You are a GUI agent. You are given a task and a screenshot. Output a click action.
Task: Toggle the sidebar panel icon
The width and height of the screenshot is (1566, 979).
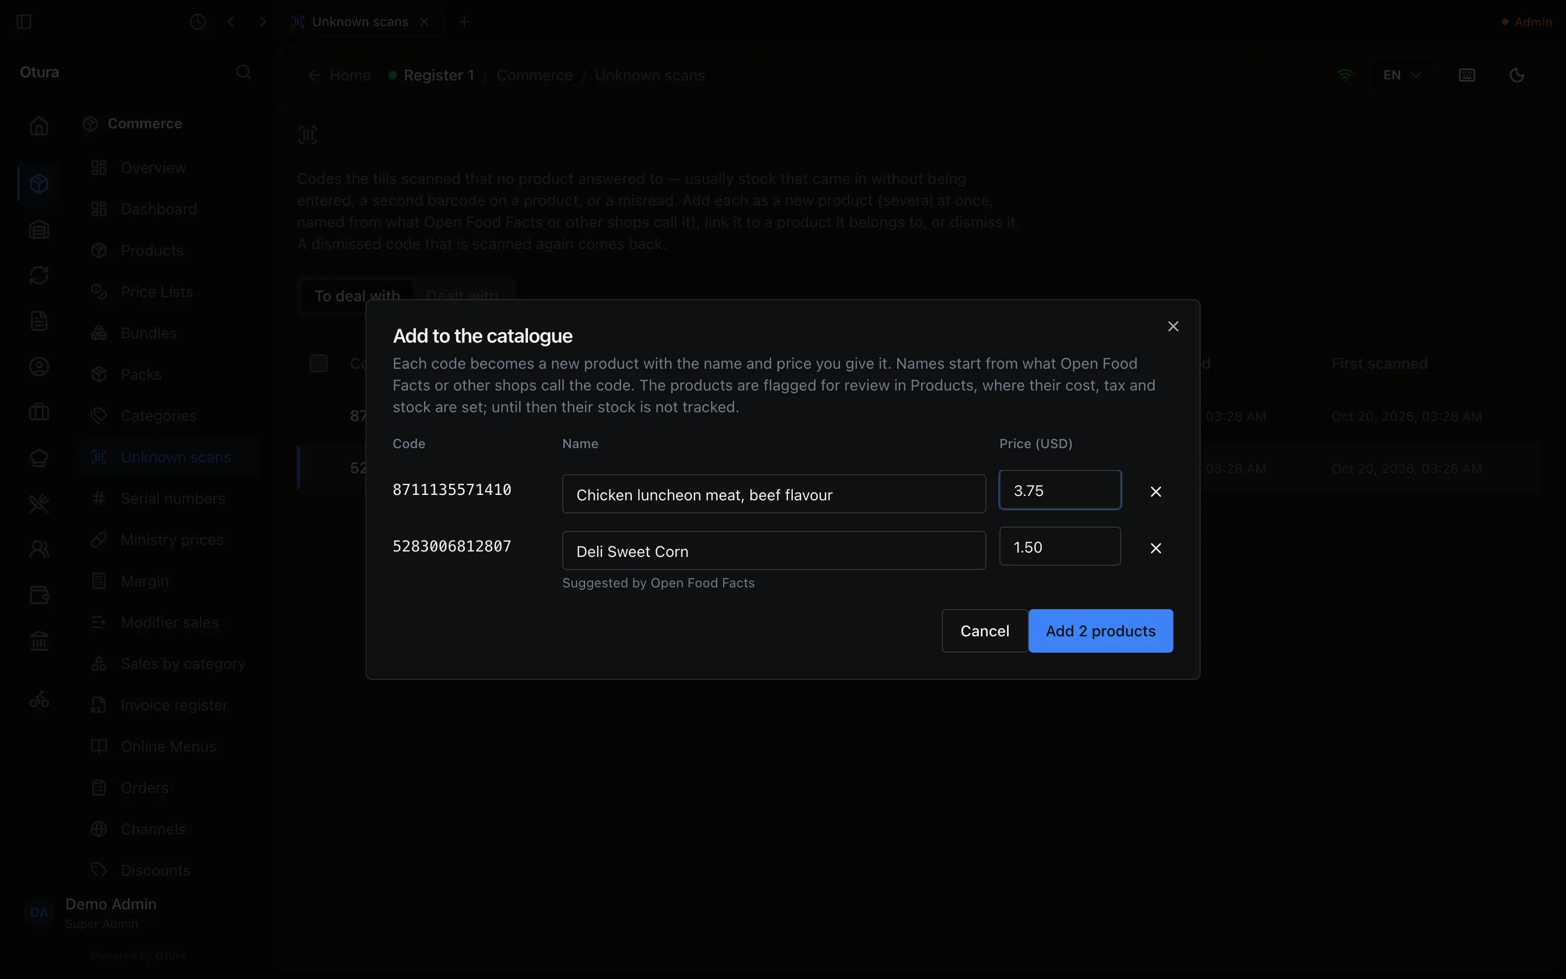pos(24,22)
